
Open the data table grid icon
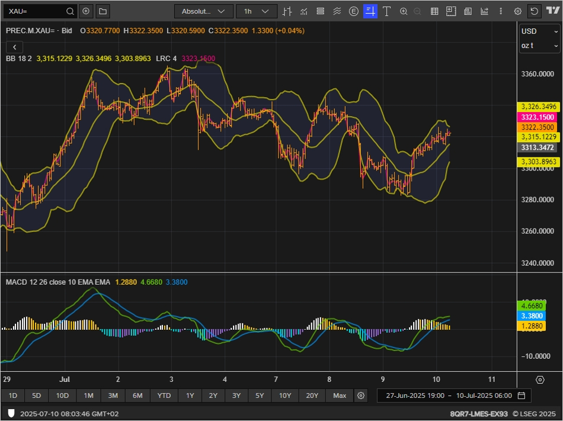(434, 11)
